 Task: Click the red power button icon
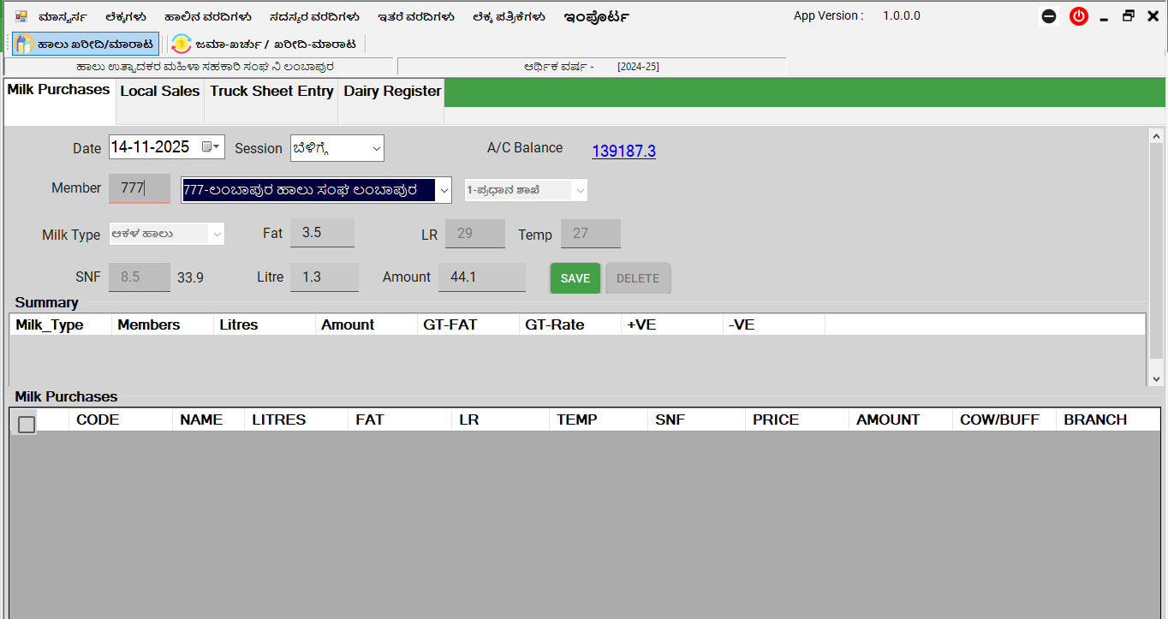point(1079,16)
